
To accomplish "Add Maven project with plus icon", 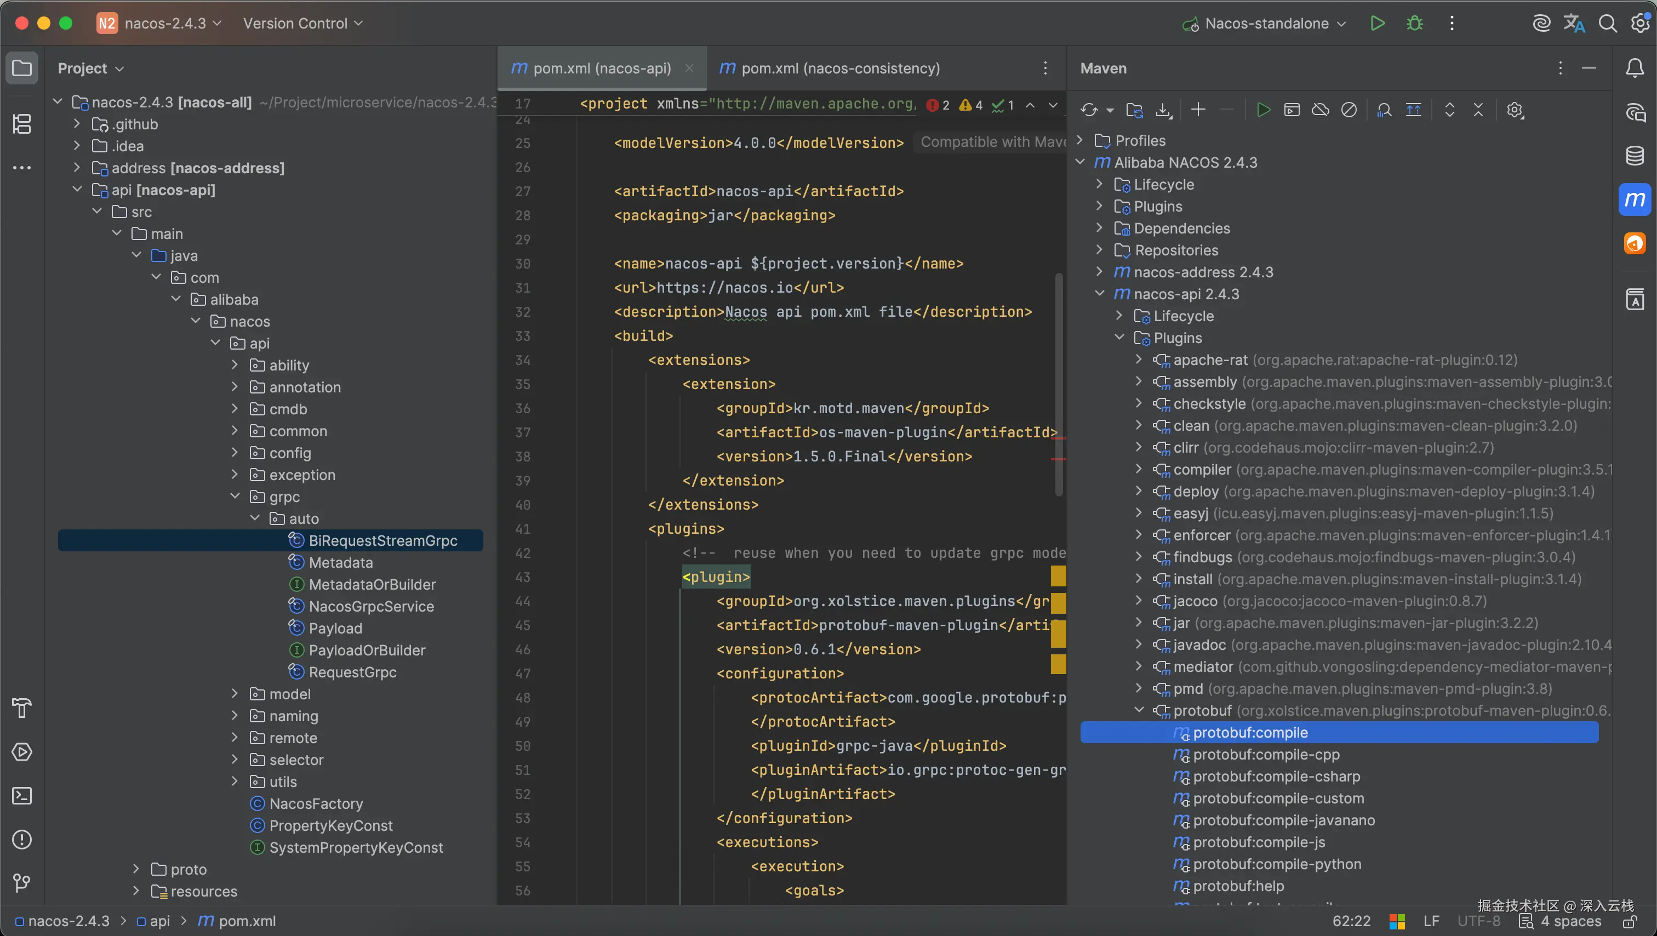I will [x=1198, y=110].
